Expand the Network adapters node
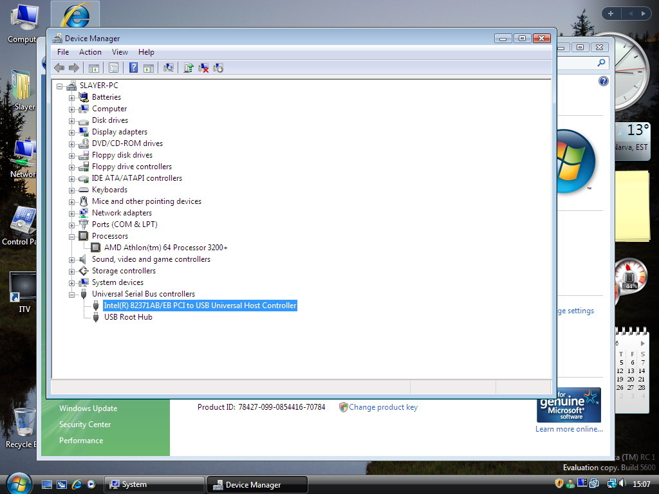 tap(72, 214)
